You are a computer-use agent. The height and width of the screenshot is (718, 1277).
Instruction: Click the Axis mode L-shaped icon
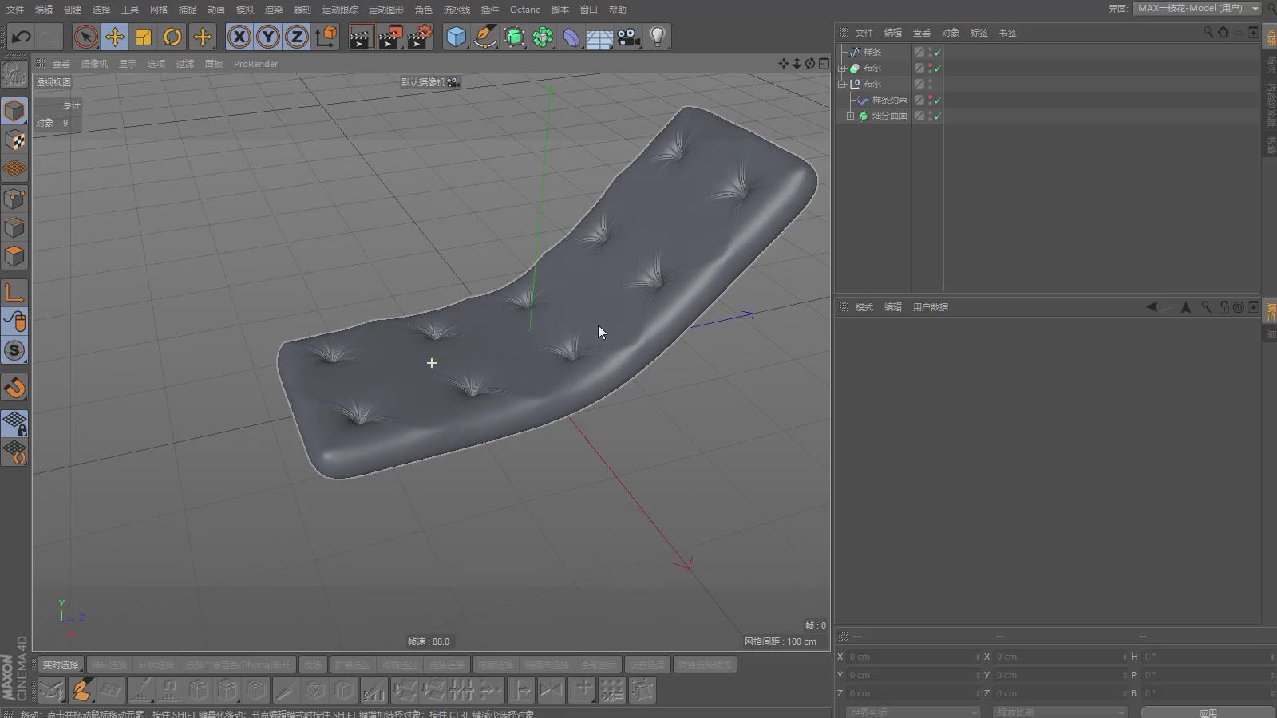tap(14, 293)
